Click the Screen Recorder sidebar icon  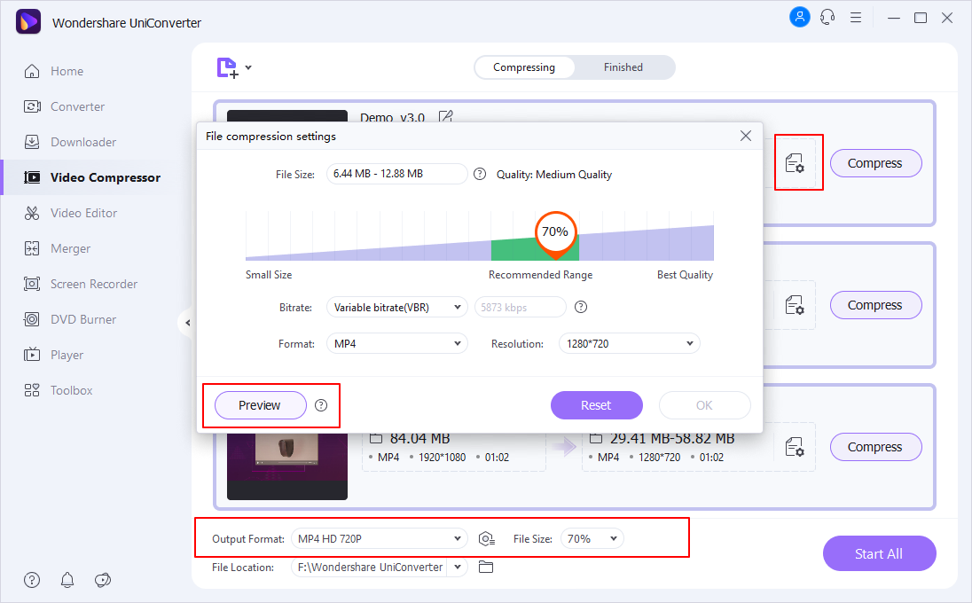pyautogui.click(x=32, y=284)
